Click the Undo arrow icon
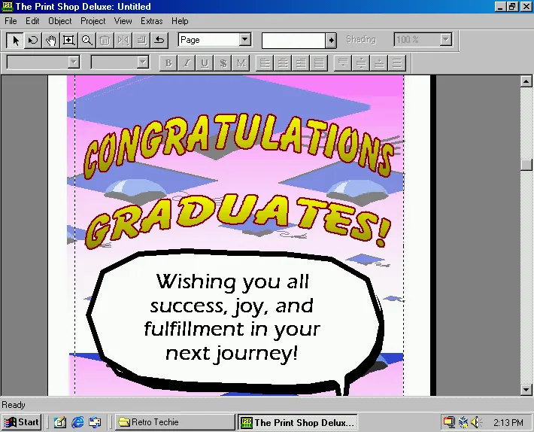 159,40
